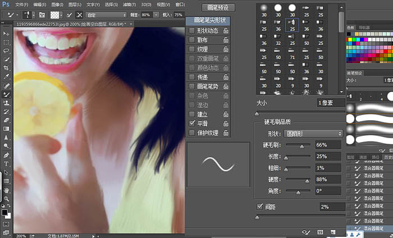Select the Hand tool

coord(6,190)
